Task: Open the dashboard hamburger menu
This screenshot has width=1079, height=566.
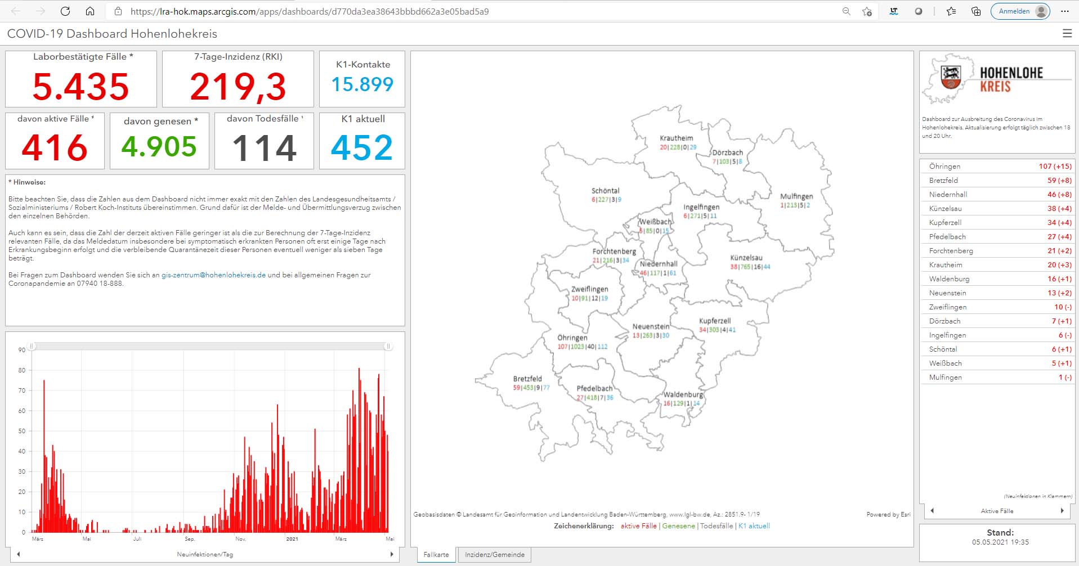Action: point(1067,34)
